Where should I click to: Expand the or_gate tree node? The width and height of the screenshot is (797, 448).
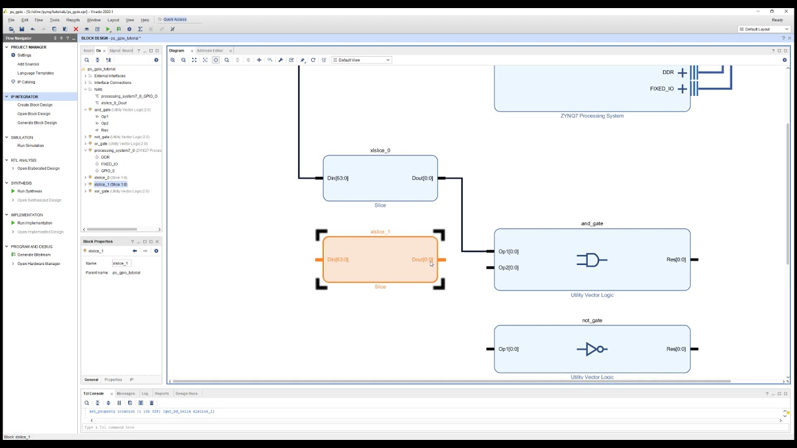(x=85, y=144)
